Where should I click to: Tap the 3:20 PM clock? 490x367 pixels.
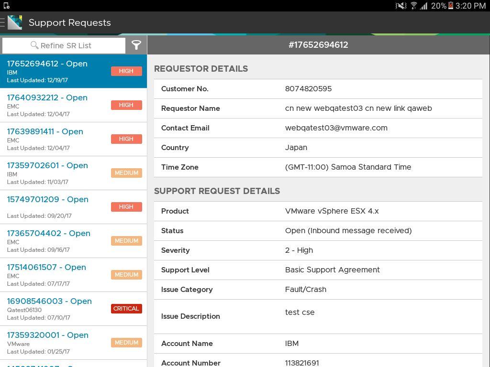[x=471, y=6]
